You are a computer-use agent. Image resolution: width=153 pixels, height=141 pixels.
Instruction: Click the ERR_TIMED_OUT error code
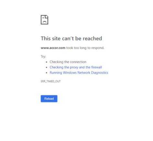coord(51,81)
